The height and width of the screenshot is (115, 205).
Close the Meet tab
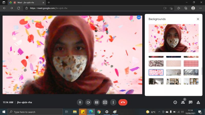(x=43, y=3)
